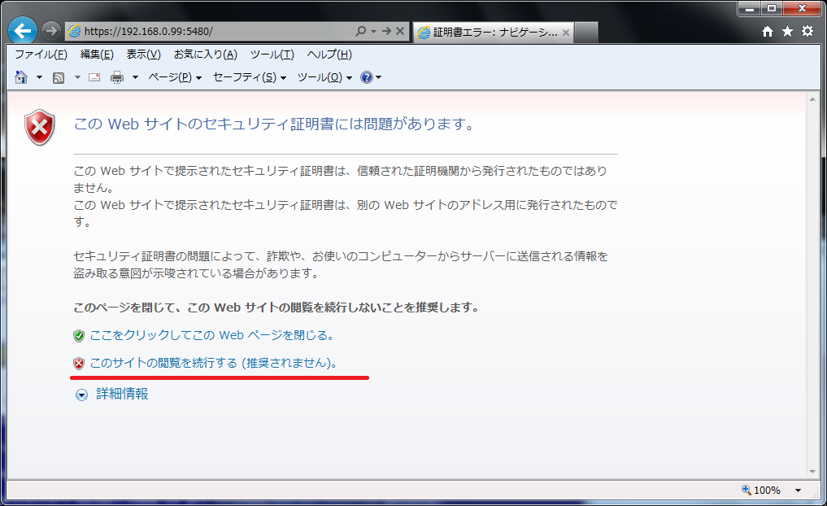Click the Print icon in command bar

tap(117, 77)
